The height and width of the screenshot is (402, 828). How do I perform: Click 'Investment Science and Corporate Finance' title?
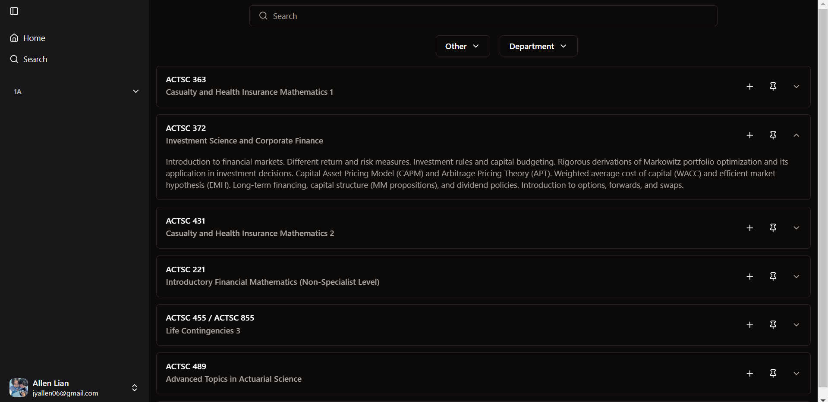(x=244, y=141)
